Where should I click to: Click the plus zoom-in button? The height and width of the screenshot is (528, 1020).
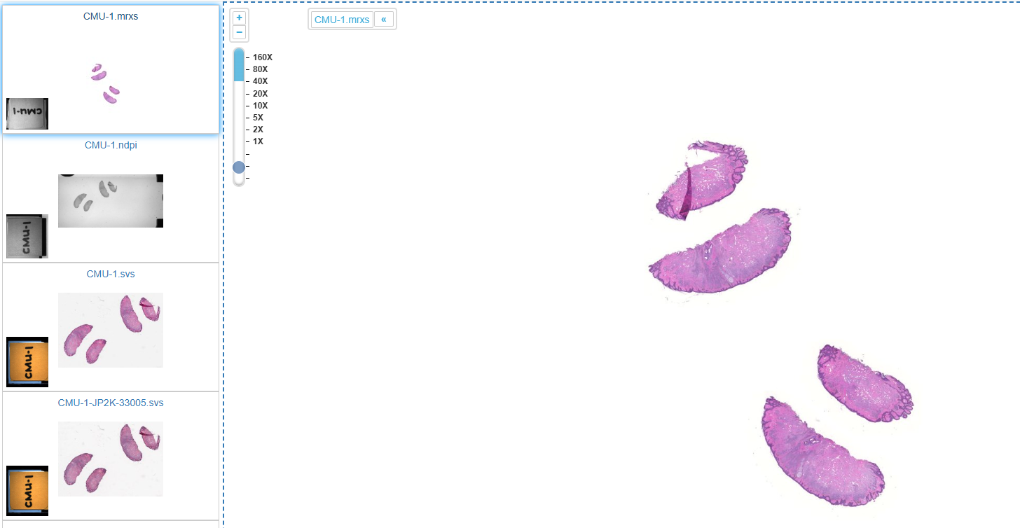coord(239,18)
